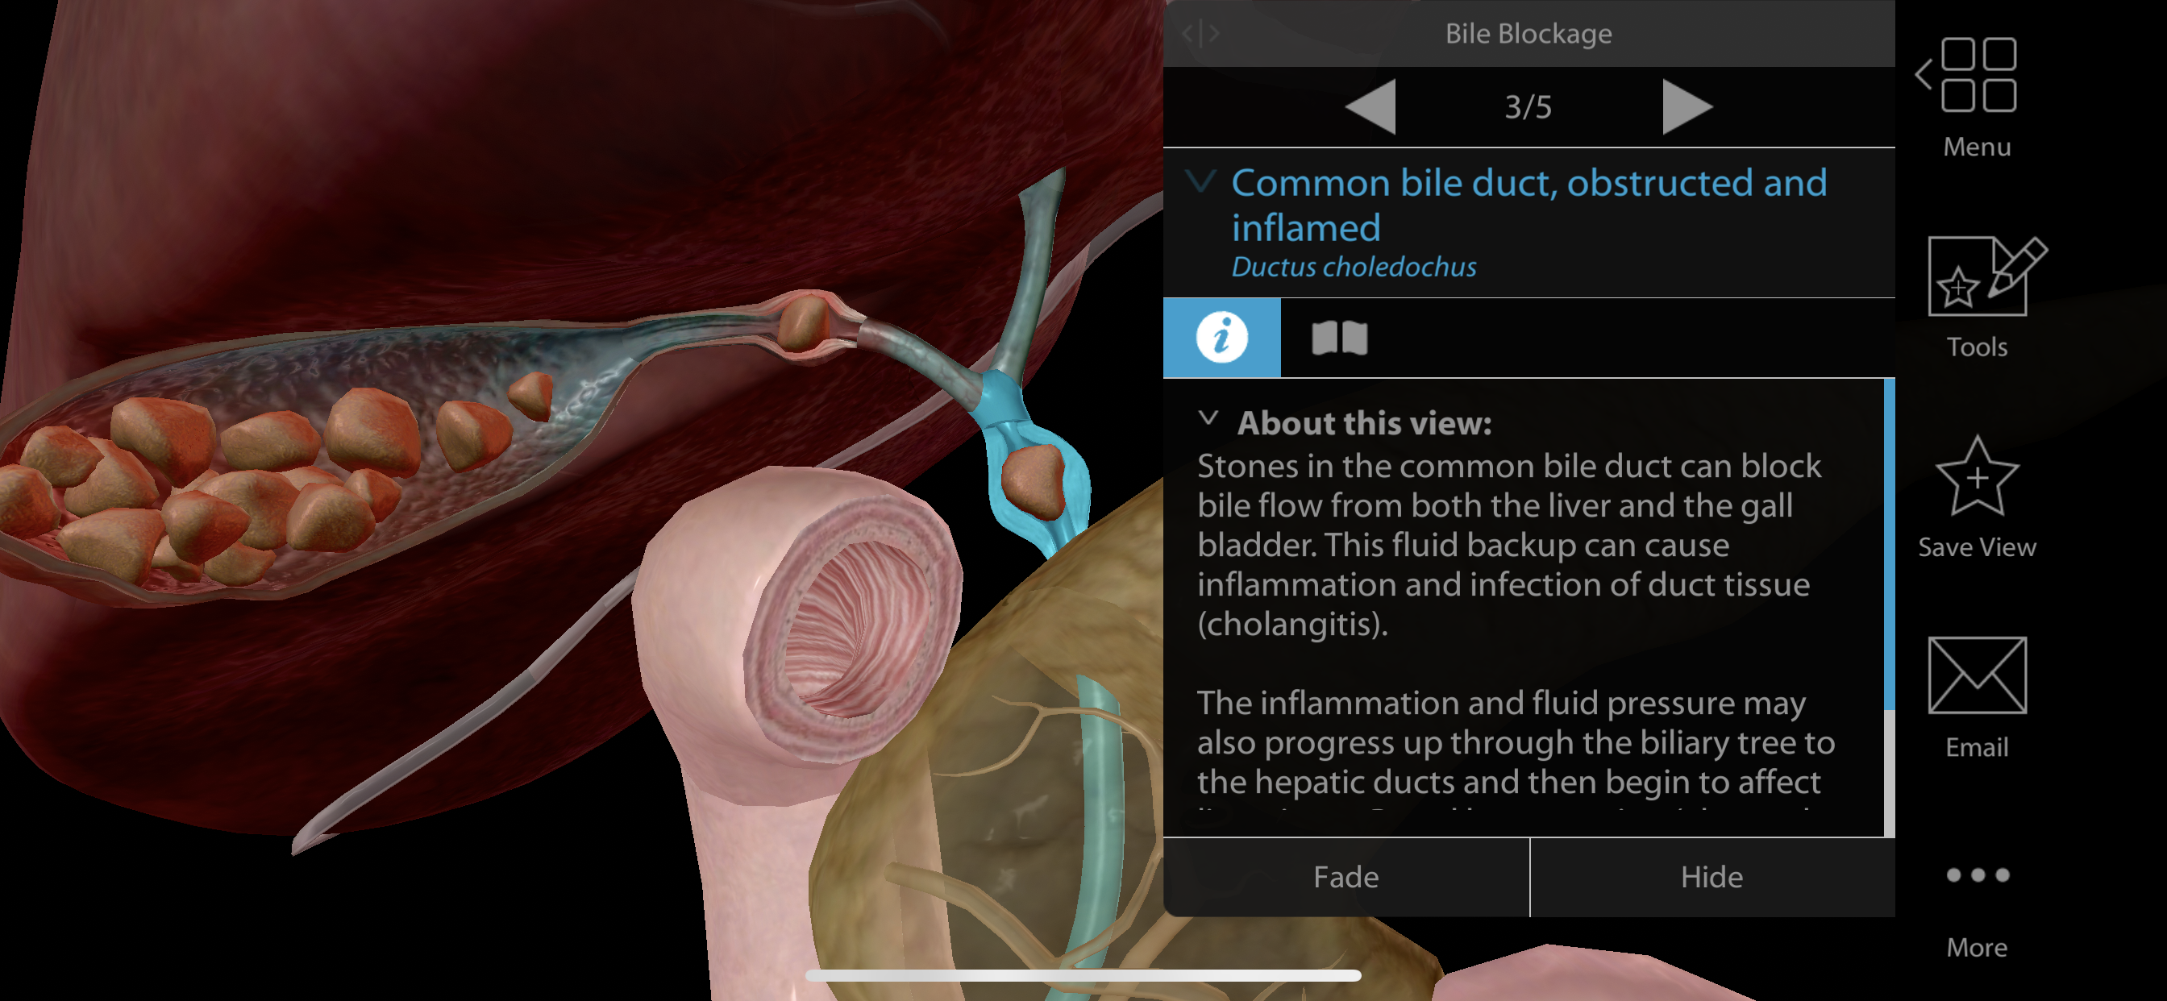The height and width of the screenshot is (1001, 2167).
Task: Click the panel resize arrows icon
Action: coord(1200,34)
